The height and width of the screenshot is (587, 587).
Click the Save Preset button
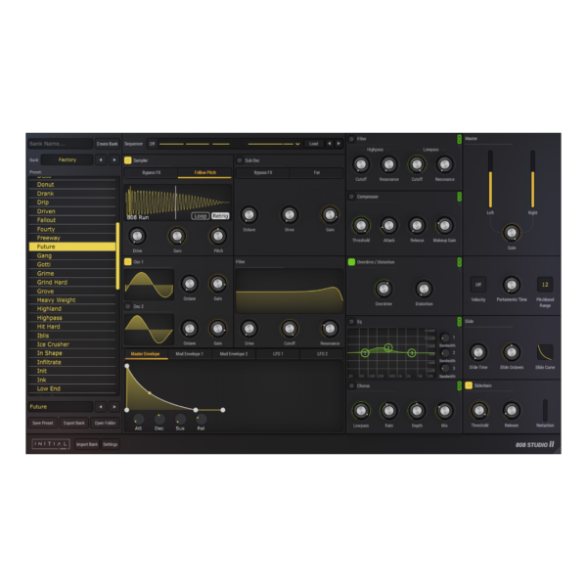[42, 423]
